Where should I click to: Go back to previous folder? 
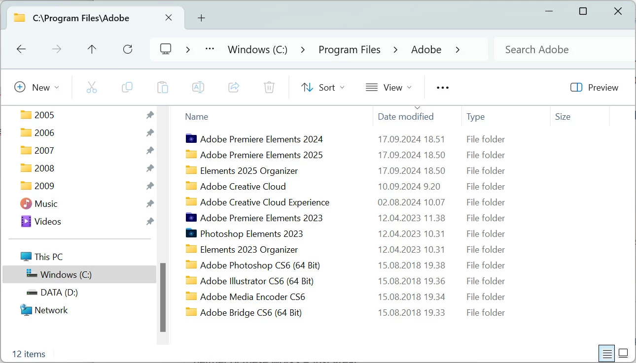point(21,49)
